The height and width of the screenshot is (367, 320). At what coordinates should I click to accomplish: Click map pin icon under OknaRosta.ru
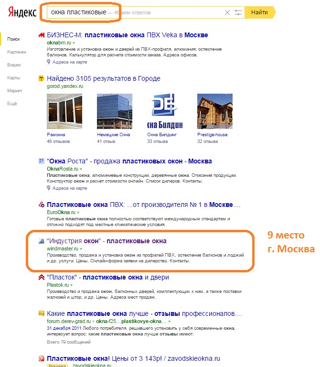(48, 188)
